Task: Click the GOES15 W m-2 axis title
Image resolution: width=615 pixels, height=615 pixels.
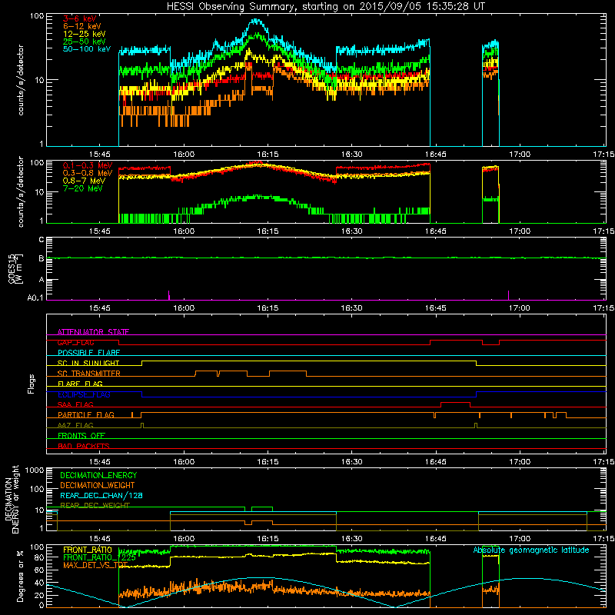Action: click(15, 269)
